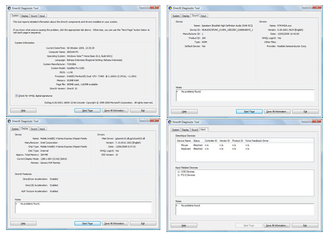
Task: Select Save All Information in the Display-page window
Action: point(115,223)
